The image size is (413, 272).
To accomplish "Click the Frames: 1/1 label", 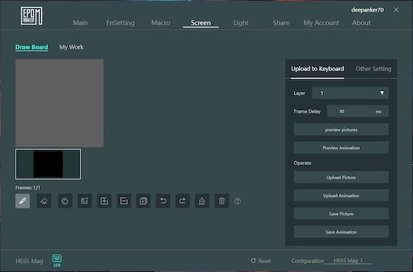I will (x=28, y=188).
